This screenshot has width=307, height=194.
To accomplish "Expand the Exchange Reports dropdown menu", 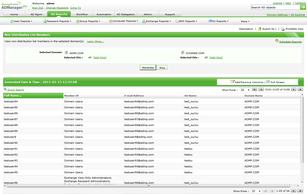I will pos(157,21).
